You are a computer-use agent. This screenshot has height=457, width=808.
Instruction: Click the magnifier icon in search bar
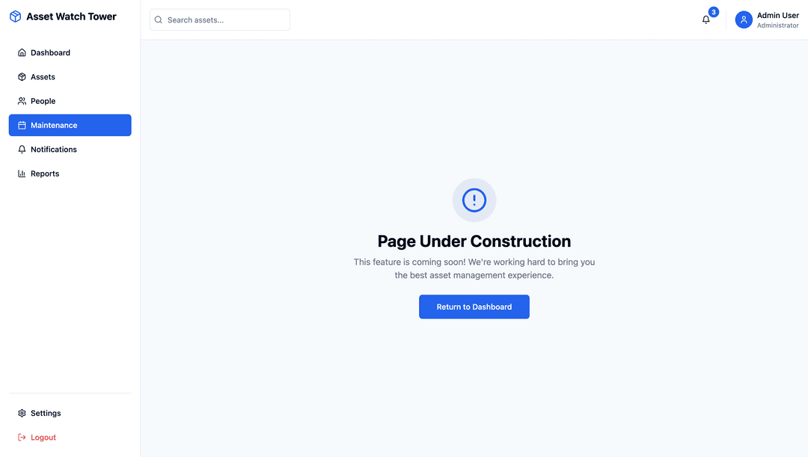pos(159,20)
